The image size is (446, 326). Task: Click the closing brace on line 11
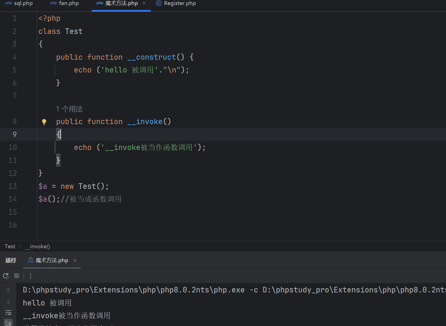pyautogui.click(x=58, y=160)
